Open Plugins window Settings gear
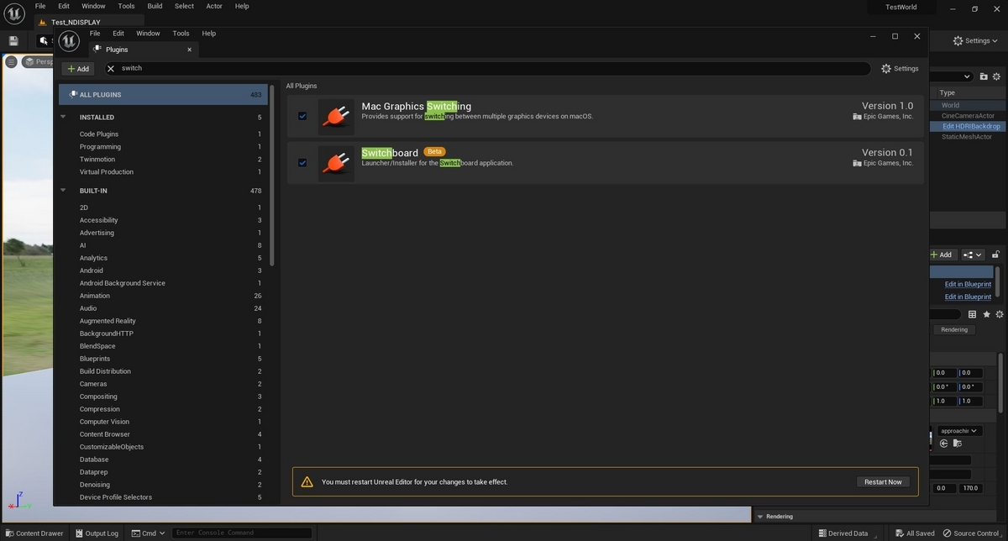This screenshot has height=541, width=1008. pos(900,68)
